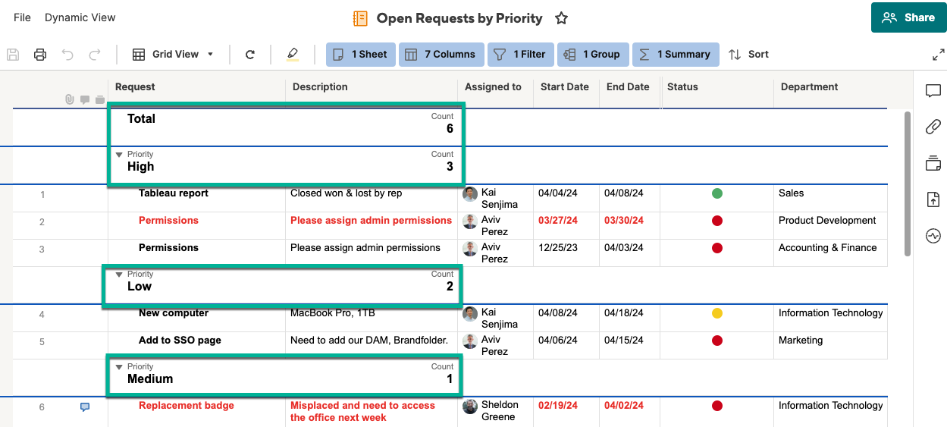Click the comment icon on row 6
The height and width of the screenshot is (427, 947).
click(x=85, y=407)
